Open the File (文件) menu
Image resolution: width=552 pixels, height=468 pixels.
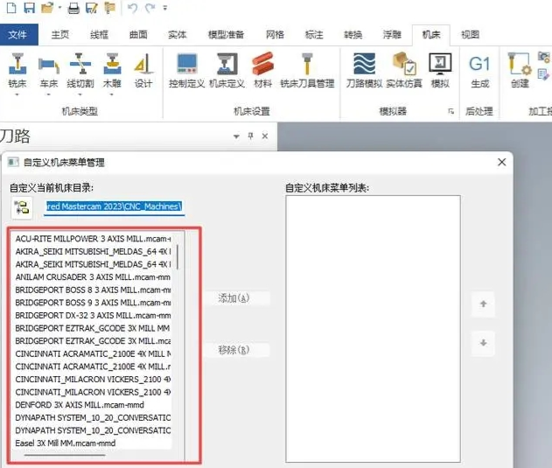18,35
